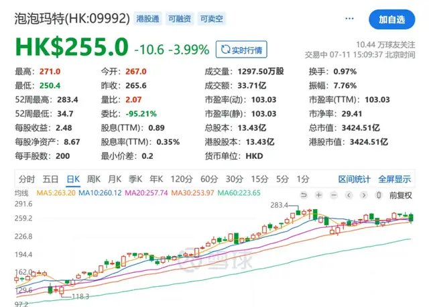Click the 成交额 value 33.71亿
The width and height of the screenshot is (429, 307).
point(252,86)
